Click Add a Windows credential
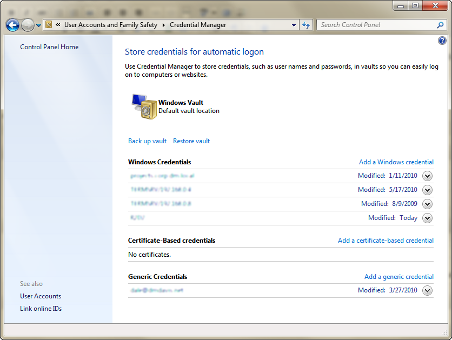Viewport: 452px width, 340px height. 396,162
